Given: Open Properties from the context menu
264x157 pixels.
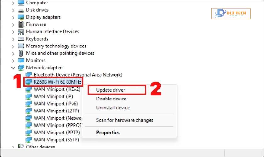Looking at the screenshot, I should (108, 133).
